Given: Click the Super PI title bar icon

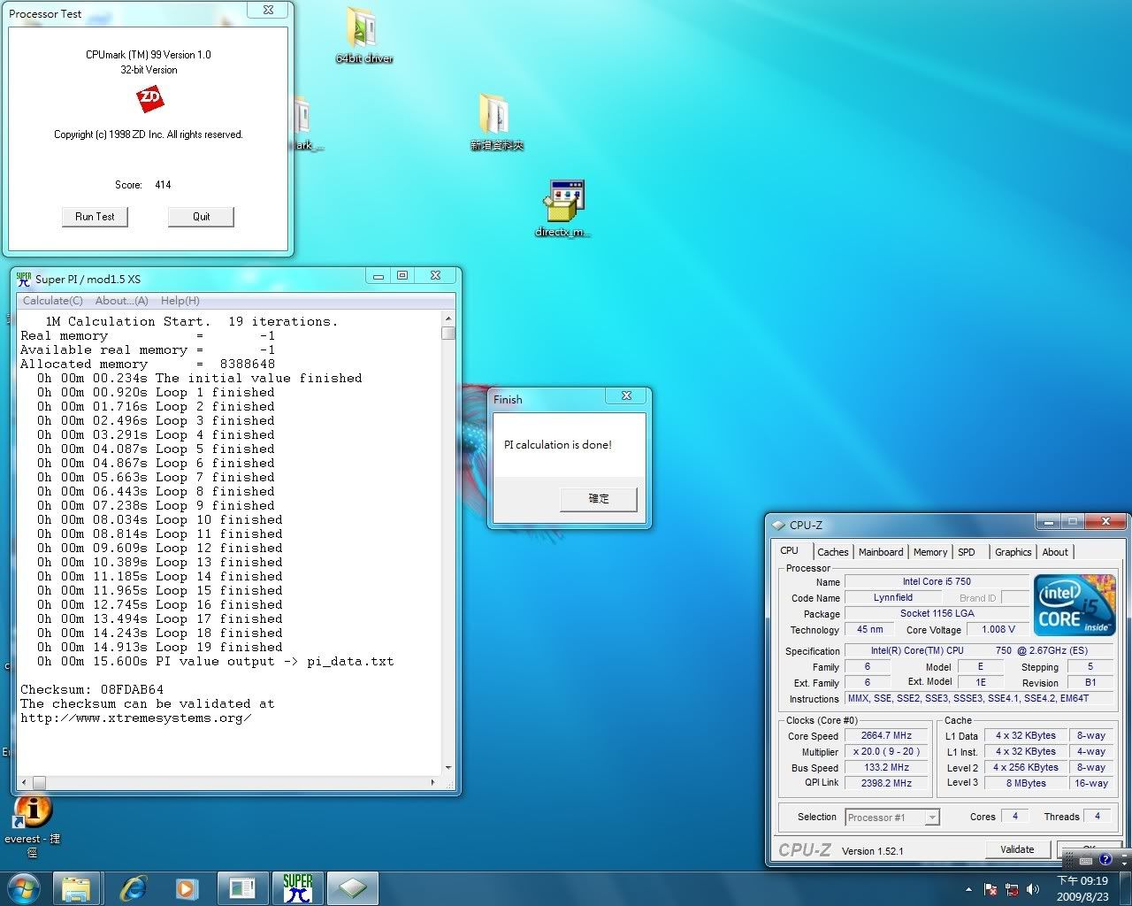Looking at the screenshot, I should point(24,279).
